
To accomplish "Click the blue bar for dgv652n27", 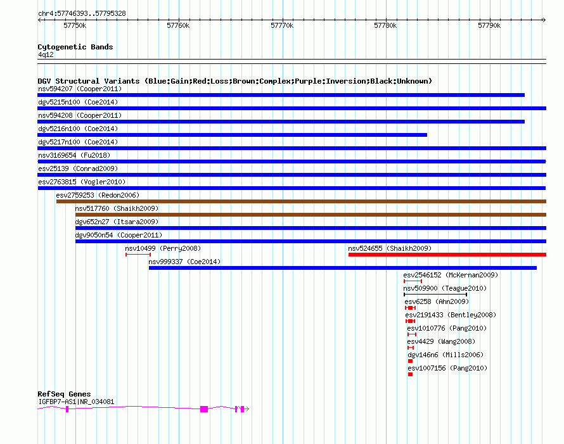I will coord(311,228).
